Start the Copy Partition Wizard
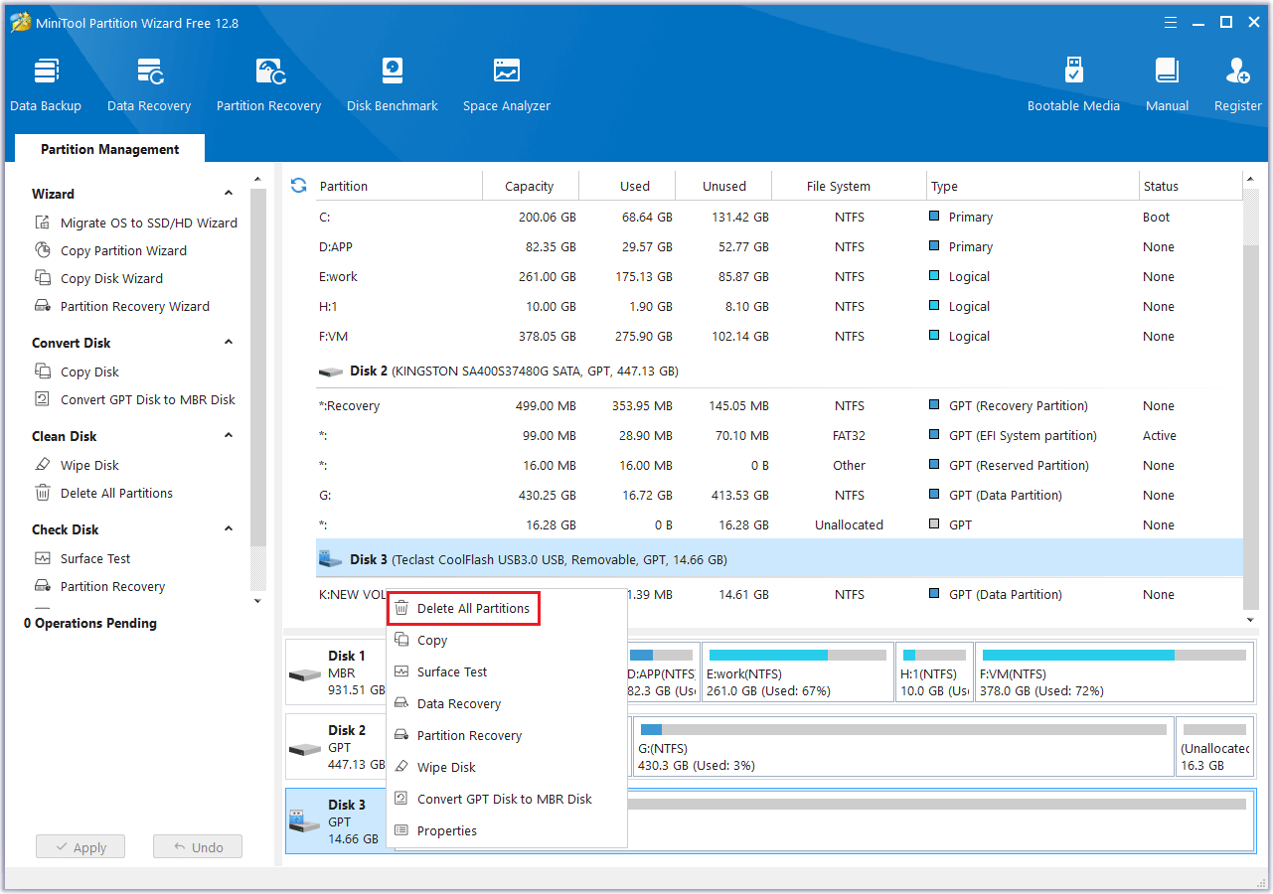1273x894 pixels. [x=111, y=250]
